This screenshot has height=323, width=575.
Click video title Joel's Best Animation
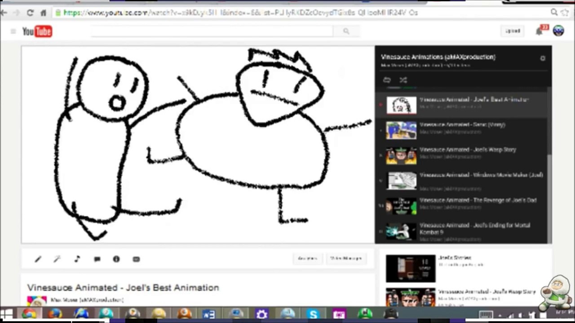pyautogui.click(x=123, y=288)
